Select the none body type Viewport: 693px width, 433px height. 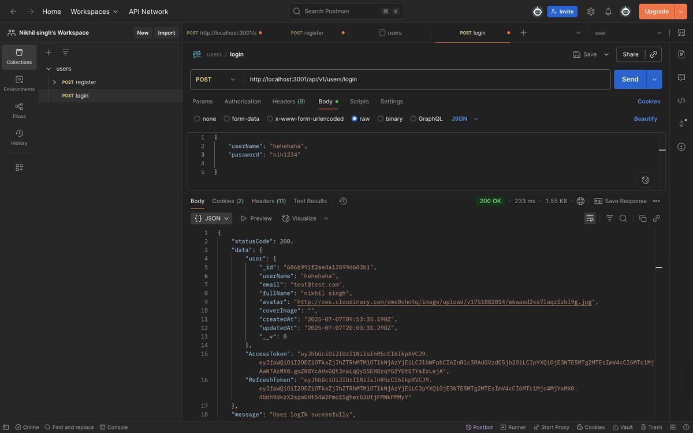click(205, 119)
